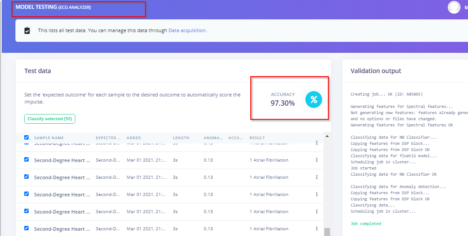Click the scroll-up arrow of the test data table

click(327, 136)
